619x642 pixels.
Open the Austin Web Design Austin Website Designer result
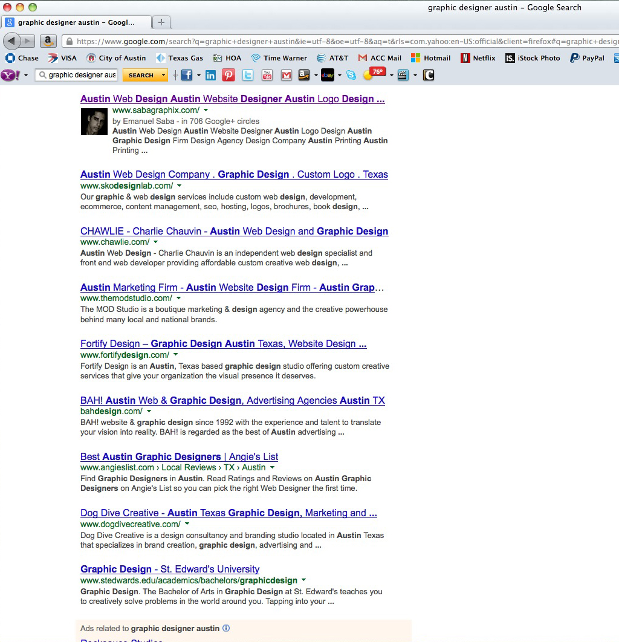[x=233, y=99]
